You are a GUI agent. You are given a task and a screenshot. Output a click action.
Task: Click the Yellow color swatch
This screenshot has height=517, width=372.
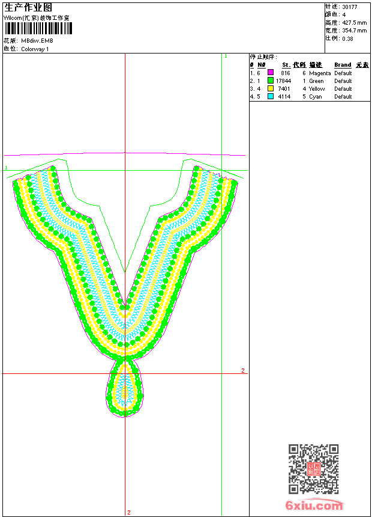coord(271,88)
